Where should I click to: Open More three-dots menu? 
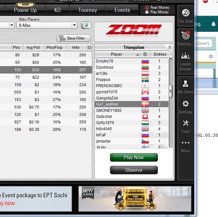185,143
